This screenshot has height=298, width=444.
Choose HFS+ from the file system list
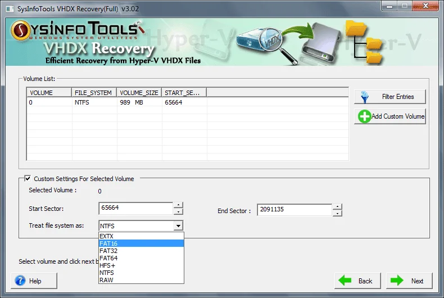141,265
